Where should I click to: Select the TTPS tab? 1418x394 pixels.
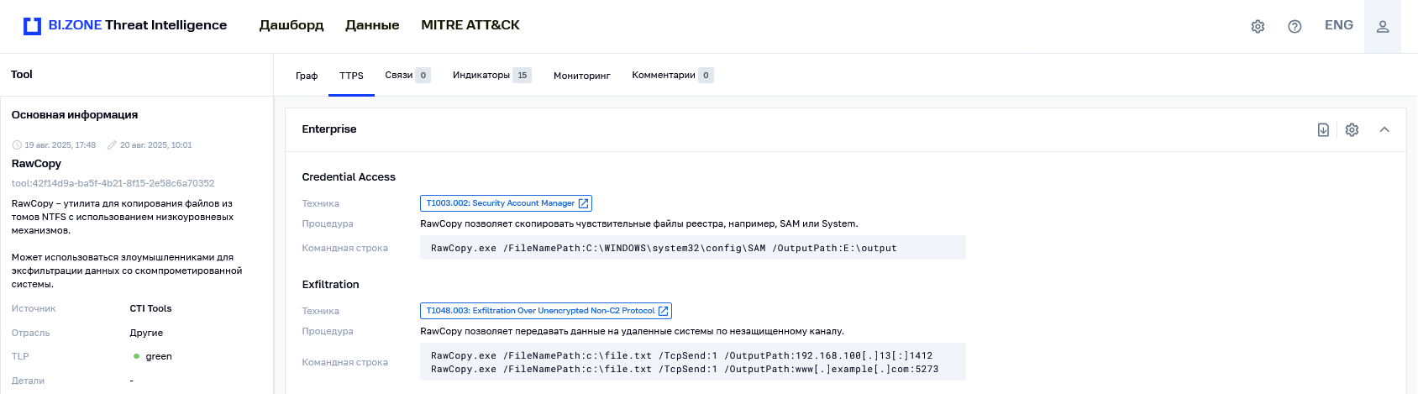pyautogui.click(x=351, y=76)
